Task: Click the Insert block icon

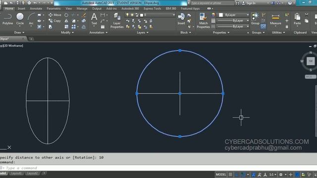Action: coord(181,19)
